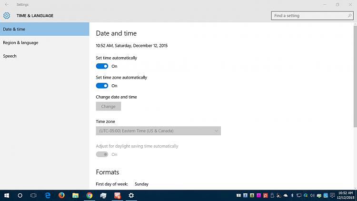
Task: Click the vertical scrollbar thumb
Action: (355, 76)
